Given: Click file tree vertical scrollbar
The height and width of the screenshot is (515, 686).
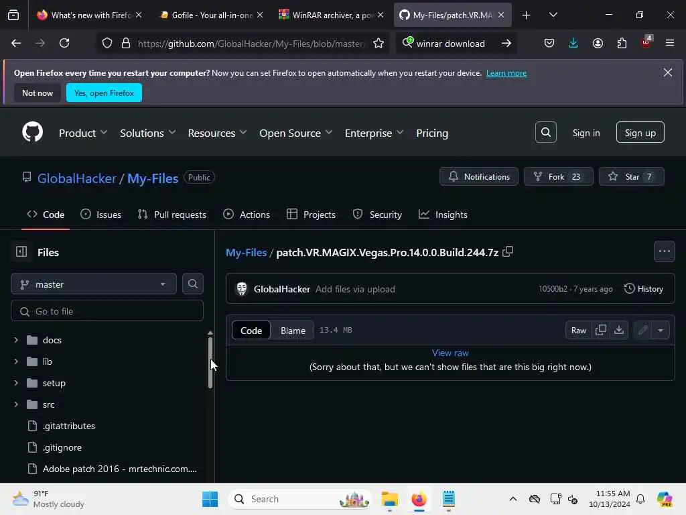Looking at the screenshot, I should click(x=210, y=363).
